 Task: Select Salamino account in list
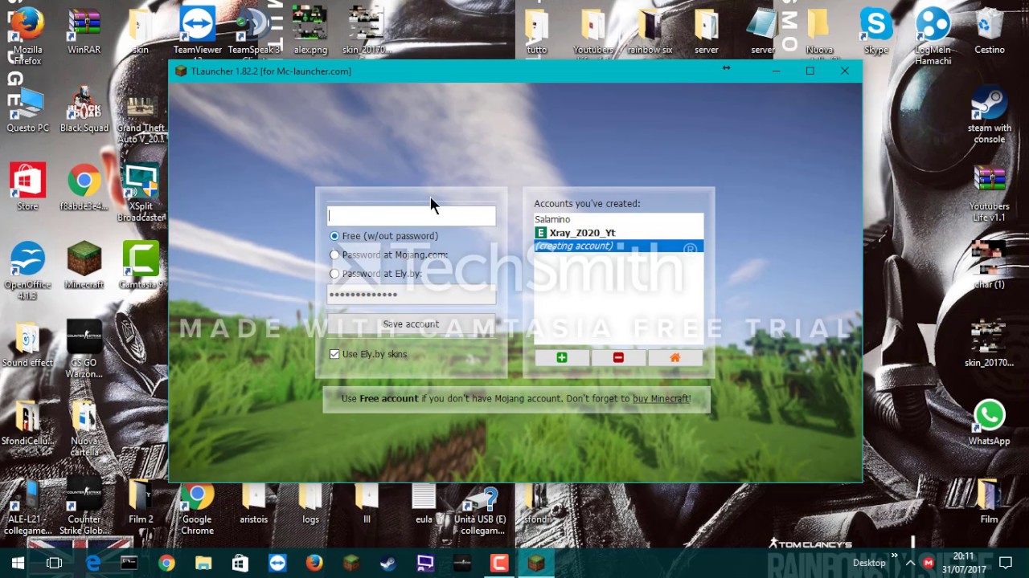click(x=618, y=219)
